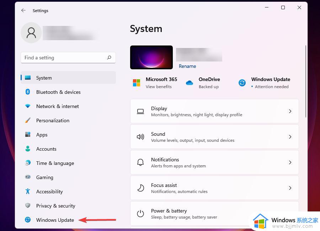
Task: Click the user profile avatar icon
Action: tap(31, 33)
